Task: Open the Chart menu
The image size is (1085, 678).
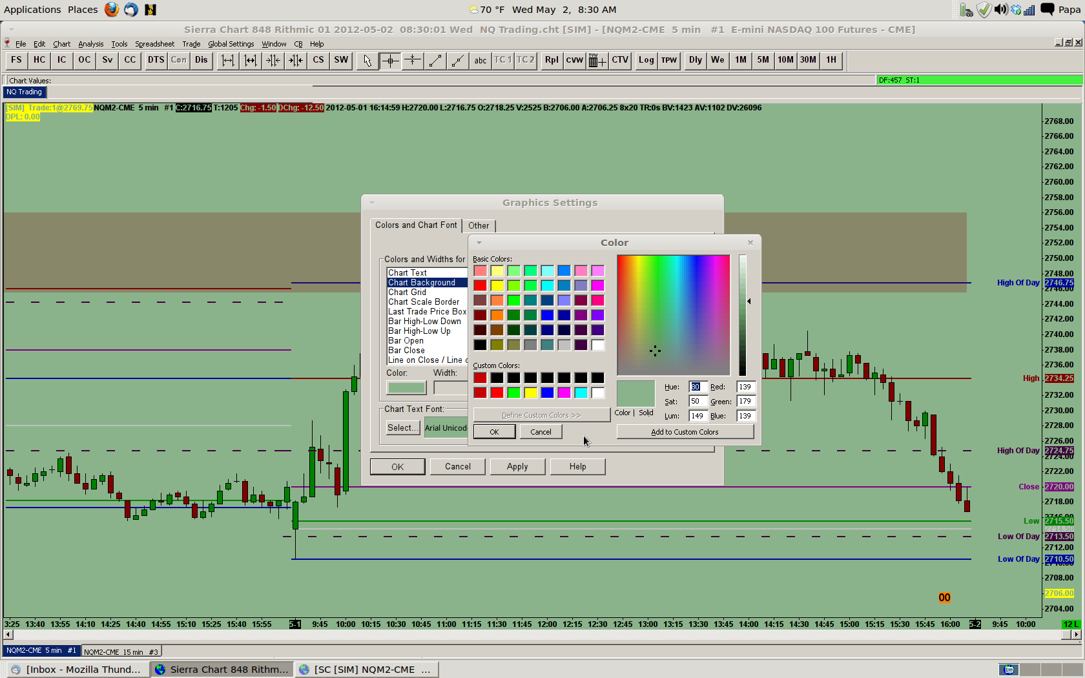Action: 62,44
